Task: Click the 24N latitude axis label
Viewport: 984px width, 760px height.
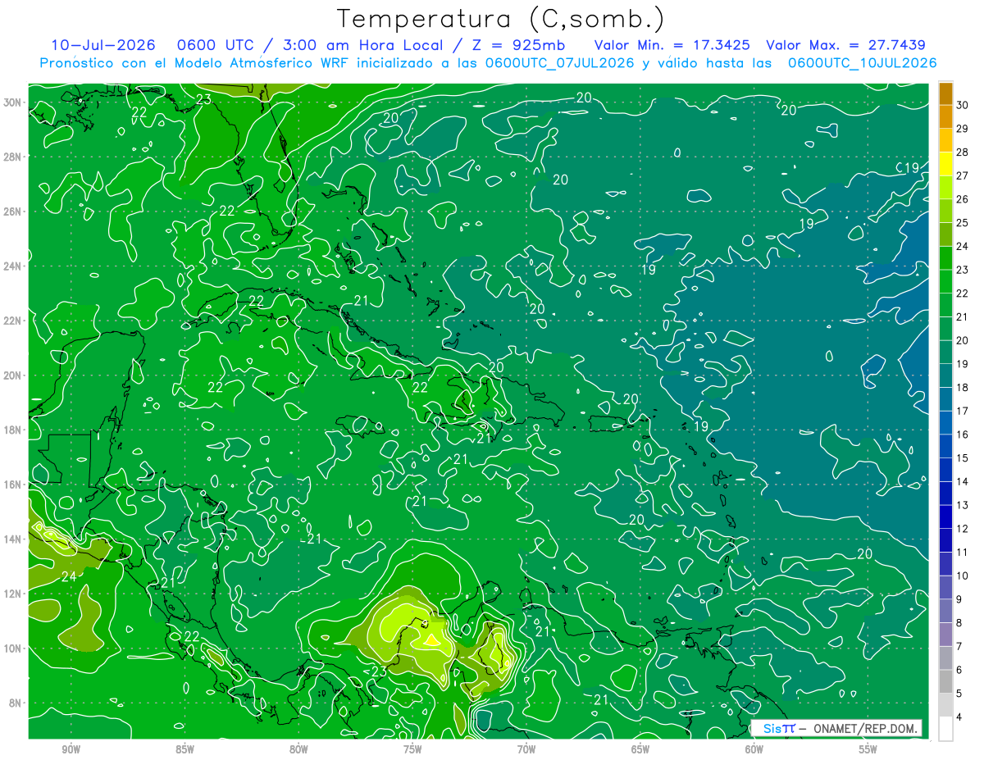Action: coord(13,266)
